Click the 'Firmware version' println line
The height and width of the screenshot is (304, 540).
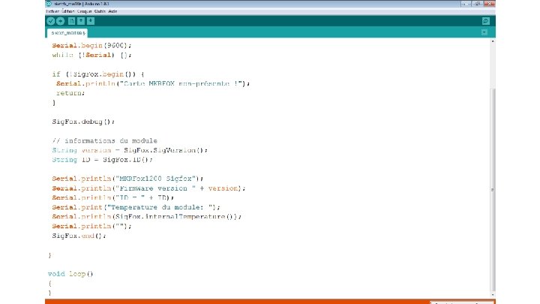(x=148, y=188)
